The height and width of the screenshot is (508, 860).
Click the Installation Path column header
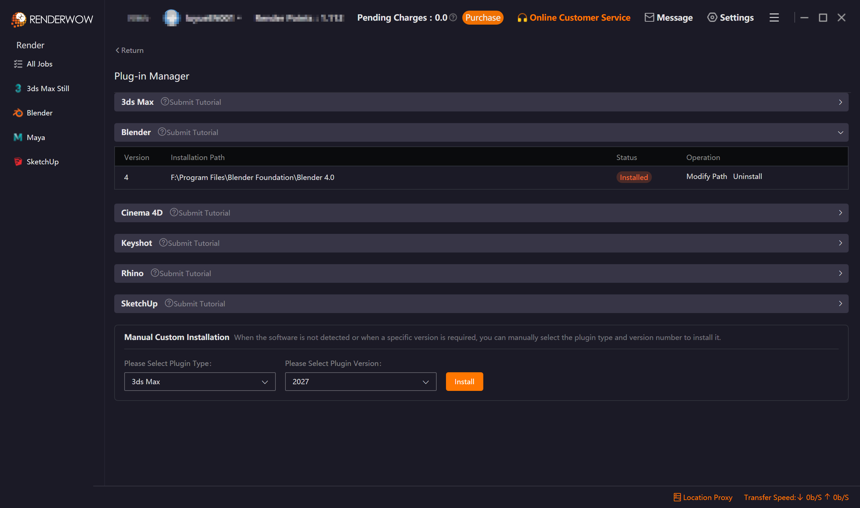tap(198, 157)
